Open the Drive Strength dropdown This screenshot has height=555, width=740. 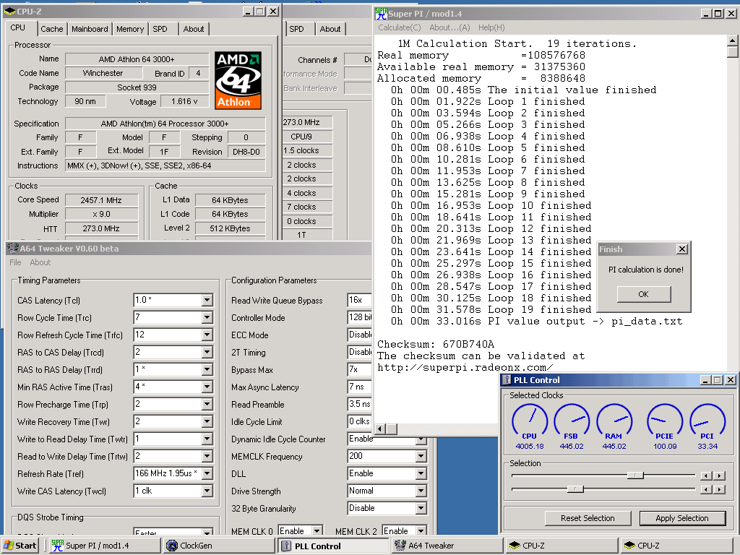click(421, 491)
